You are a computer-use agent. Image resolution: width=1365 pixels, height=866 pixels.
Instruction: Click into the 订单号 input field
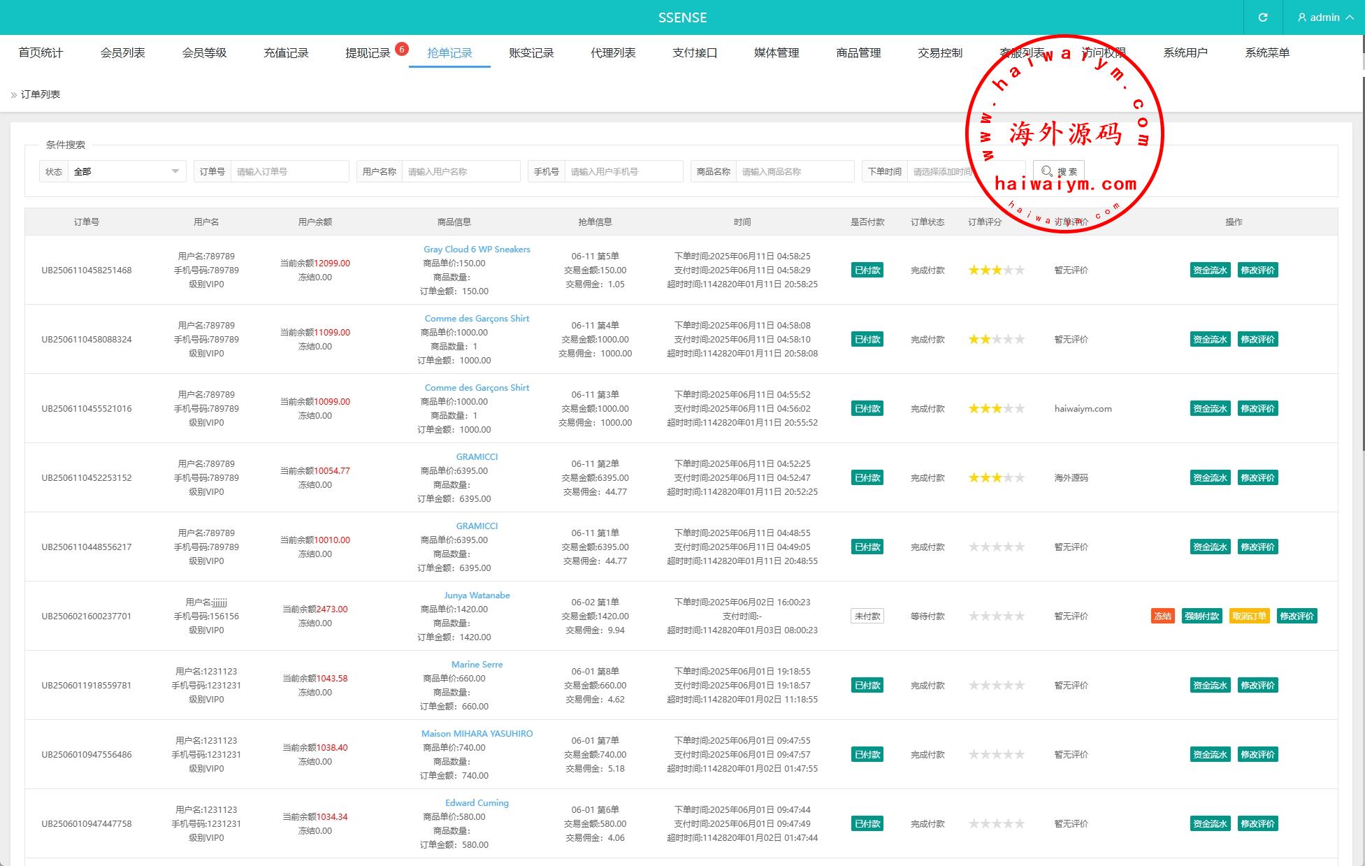[289, 171]
